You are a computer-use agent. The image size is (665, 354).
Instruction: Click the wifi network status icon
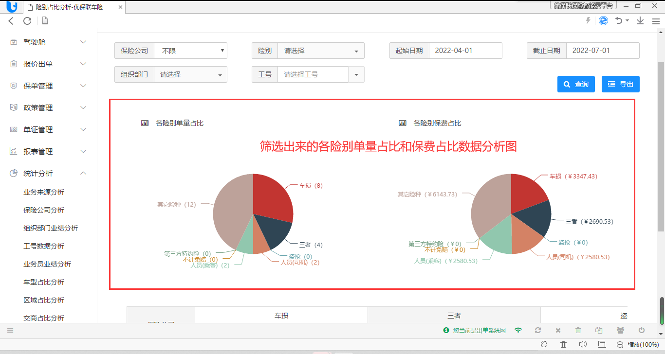518,330
